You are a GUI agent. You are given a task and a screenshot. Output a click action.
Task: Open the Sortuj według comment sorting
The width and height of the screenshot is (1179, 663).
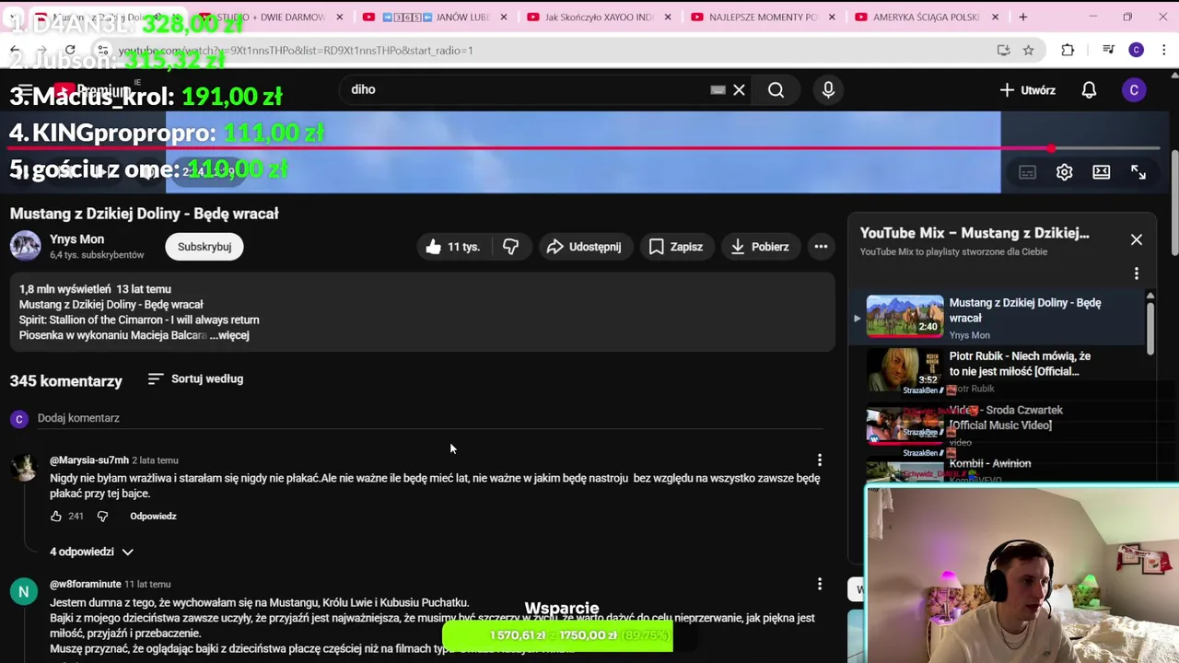point(195,378)
